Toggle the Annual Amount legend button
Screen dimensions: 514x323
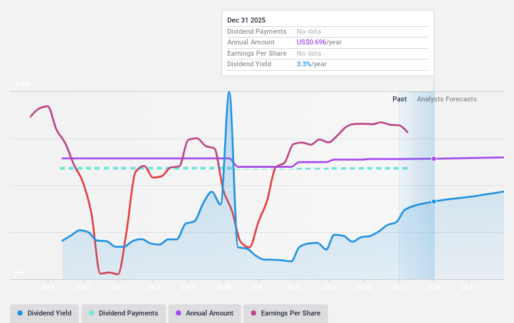(x=205, y=313)
